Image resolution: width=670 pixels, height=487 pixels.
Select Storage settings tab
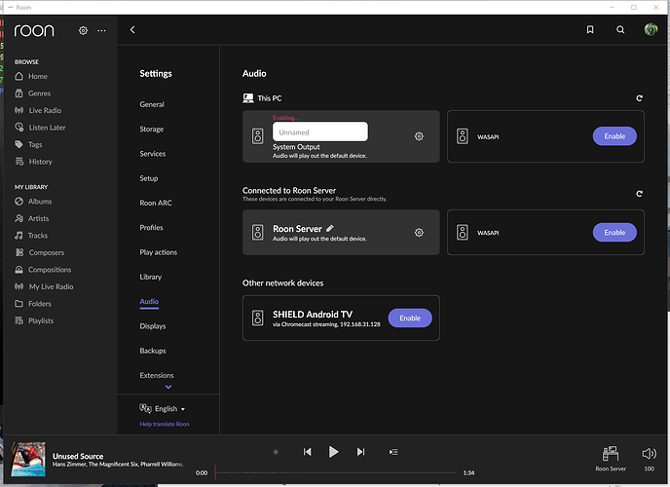[x=151, y=129]
